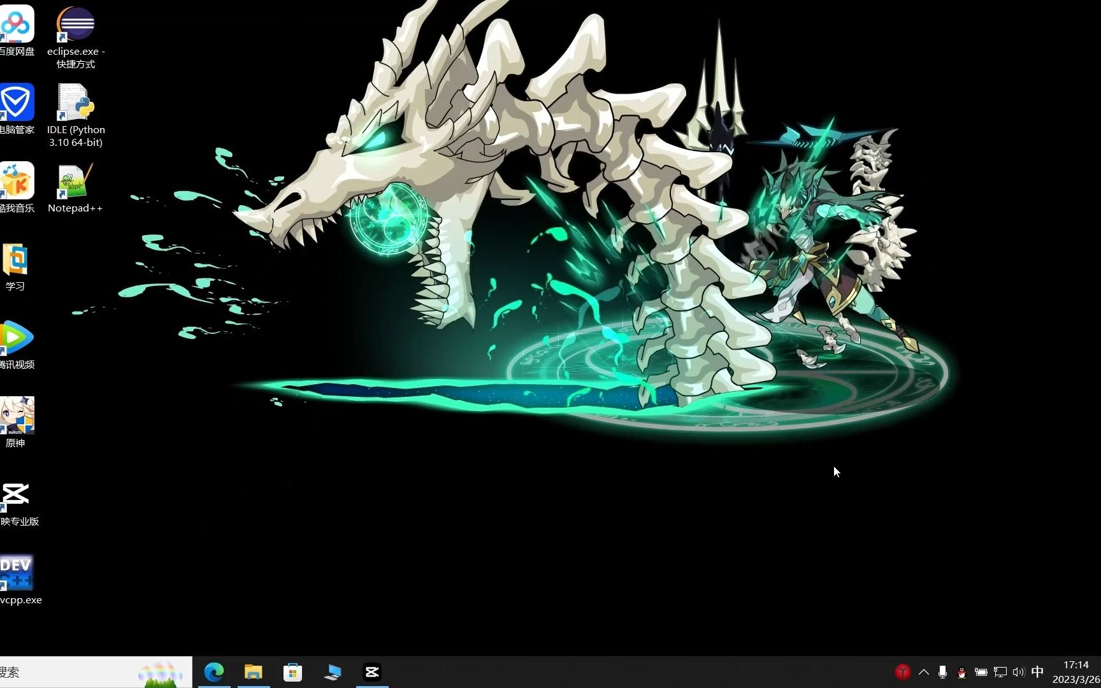
Task: Open Microsoft Edge from the taskbar
Action: point(214,672)
